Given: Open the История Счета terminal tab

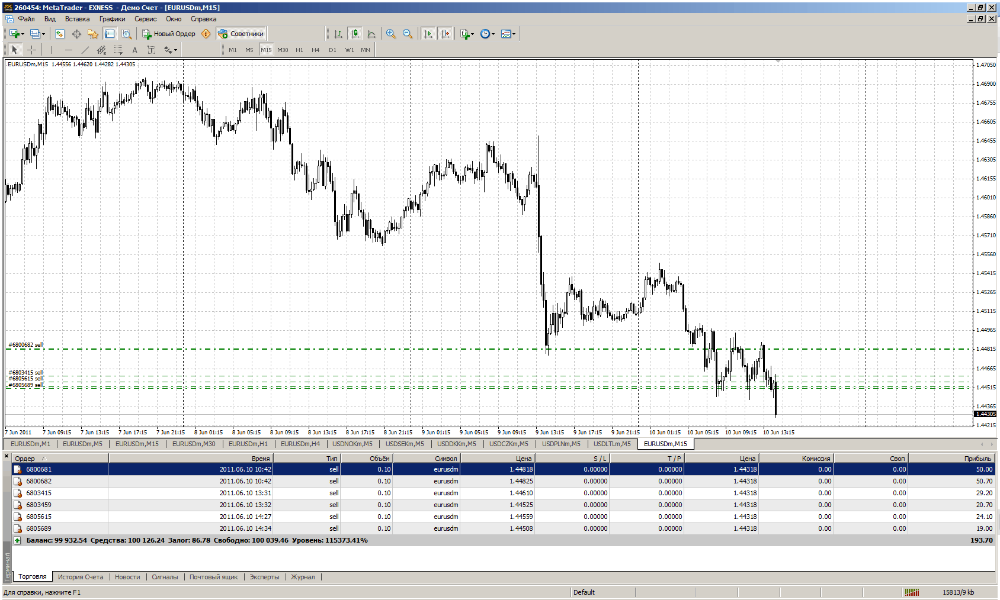Looking at the screenshot, I should (81, 577).
